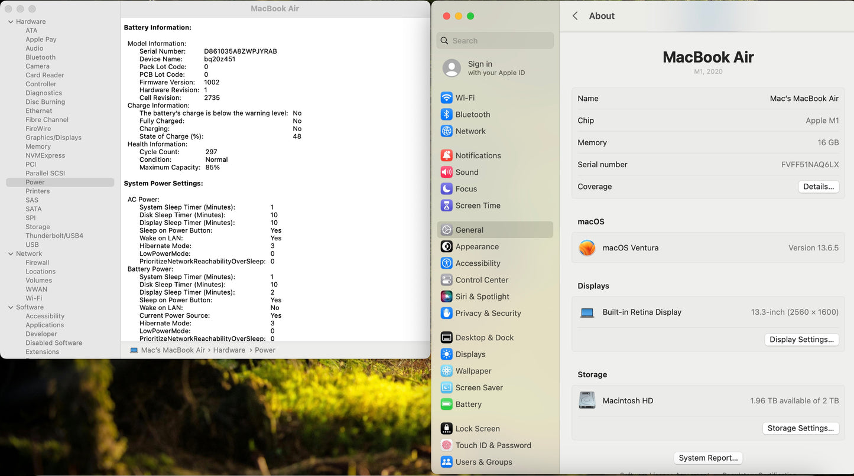
Task: Click the Storage Settings button
Action: coord(800,428)
